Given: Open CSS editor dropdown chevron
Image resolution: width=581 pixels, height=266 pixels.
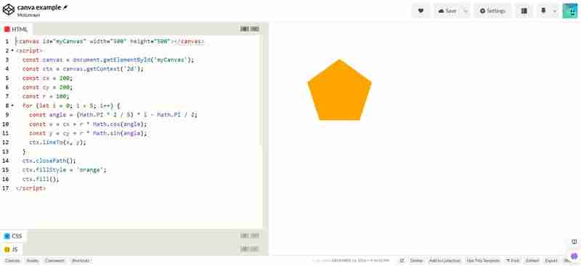Looking at the screenshot, I should pyautogui.click(x=255, y=235).
